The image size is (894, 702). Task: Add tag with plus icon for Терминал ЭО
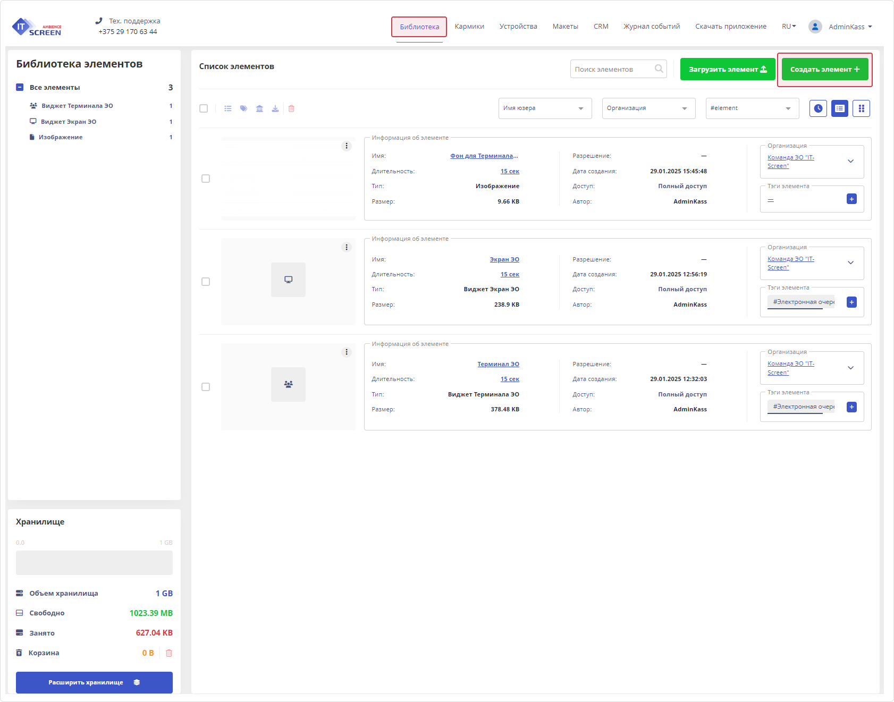851,407
